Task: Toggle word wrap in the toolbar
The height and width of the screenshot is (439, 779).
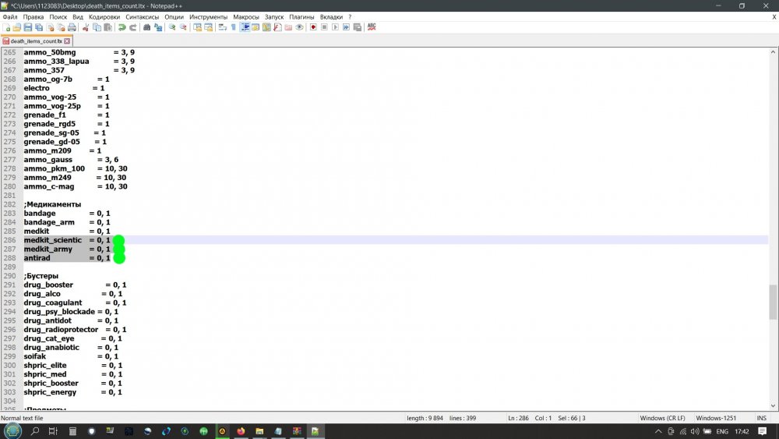Action: click(222, 27)
